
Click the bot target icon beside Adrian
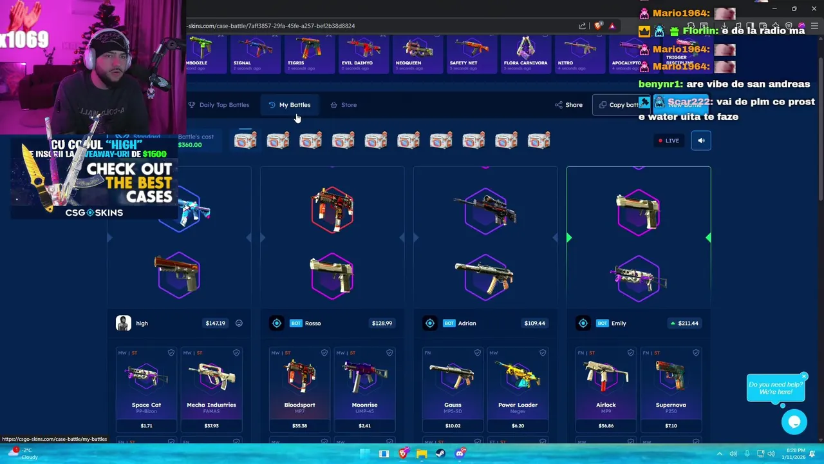(430, 323)
